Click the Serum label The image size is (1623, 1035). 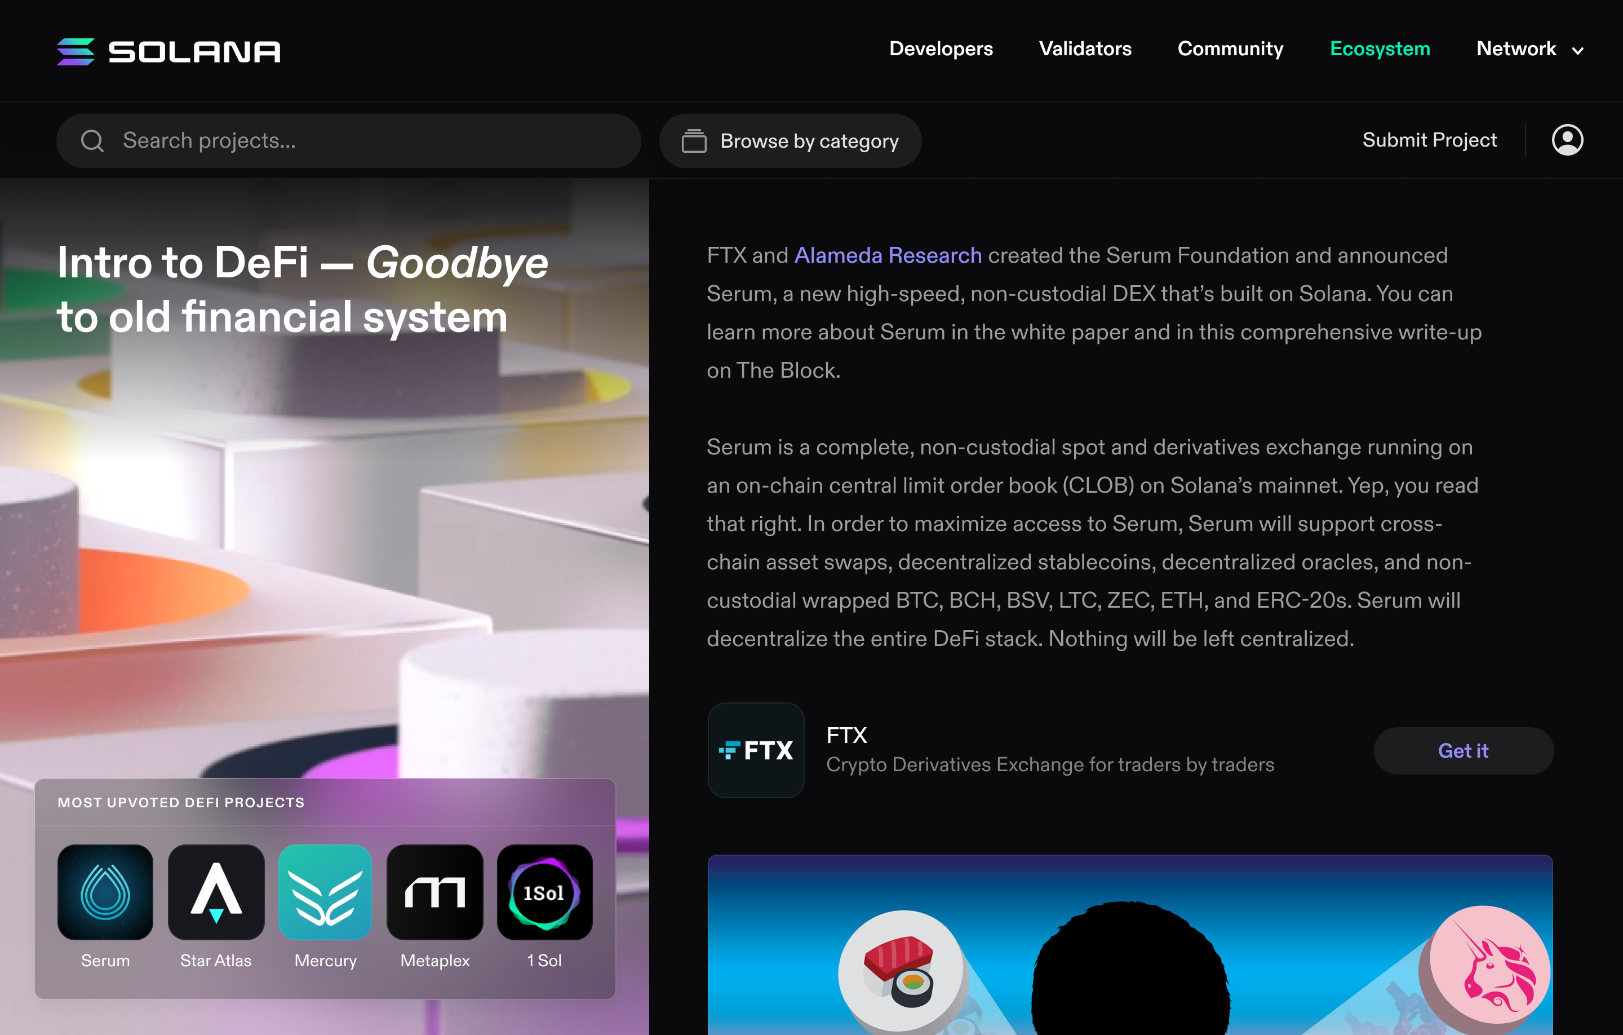click(105, 961)
